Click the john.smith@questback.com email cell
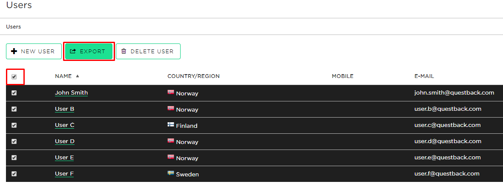The height and width of the screenshot is (190, 503). click(454, 93)
